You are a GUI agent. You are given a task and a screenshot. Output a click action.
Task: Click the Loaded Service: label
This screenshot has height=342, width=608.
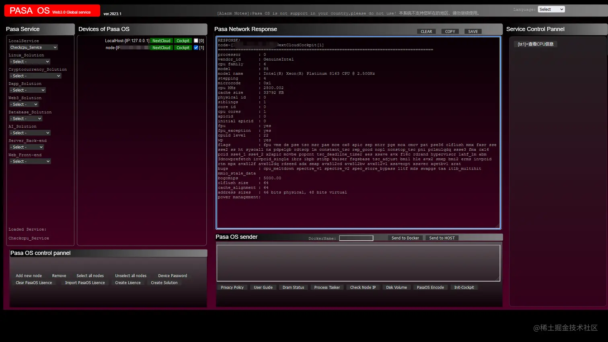(27, 229)
